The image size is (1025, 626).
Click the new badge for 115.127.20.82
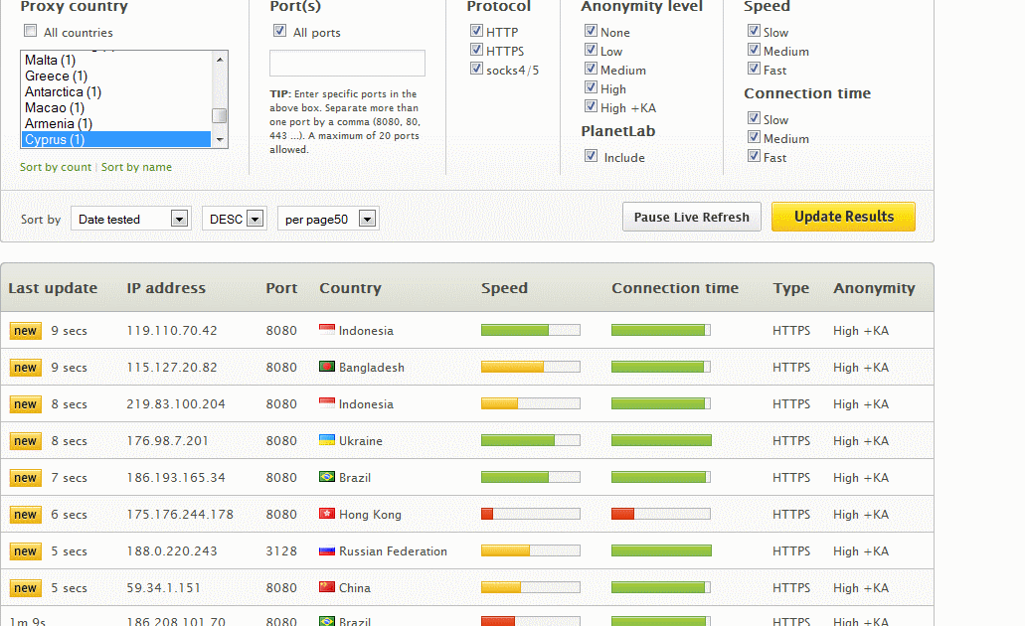(26, 368)
